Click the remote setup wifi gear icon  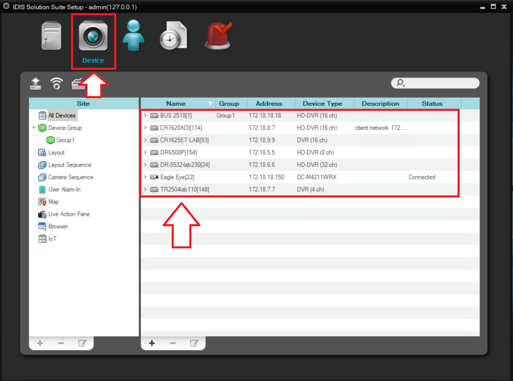coord(57,83)
